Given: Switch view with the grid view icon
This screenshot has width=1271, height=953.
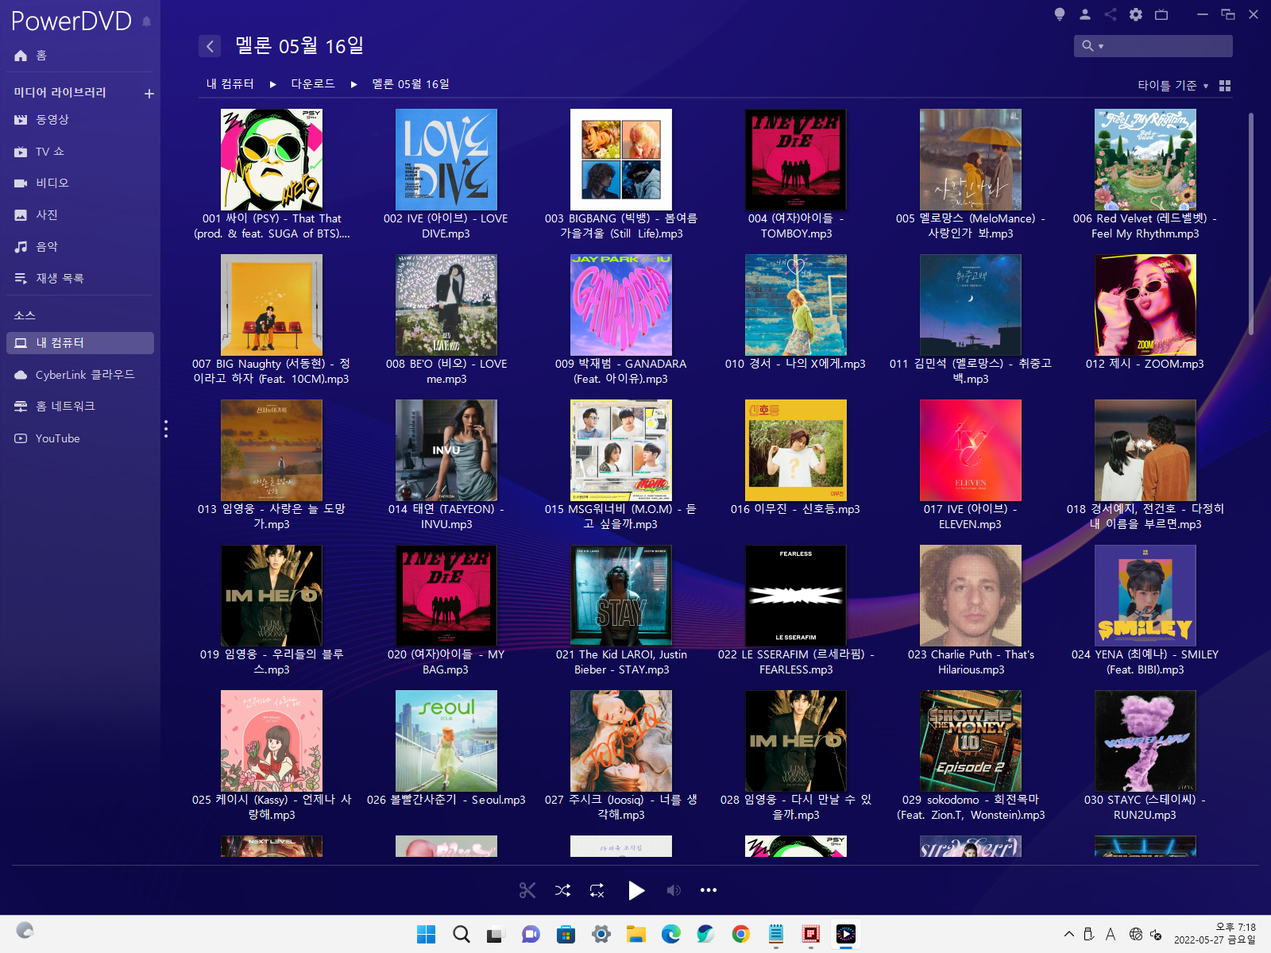Looking at the screenshot, I should pos(1225,86).
